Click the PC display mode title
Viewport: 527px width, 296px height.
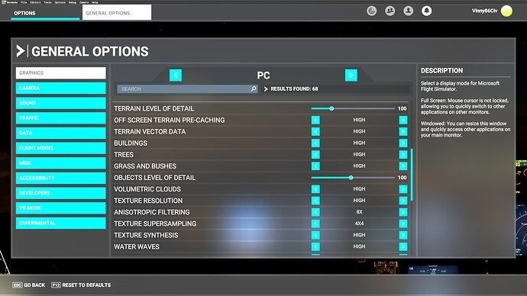(x=263, y=76)
